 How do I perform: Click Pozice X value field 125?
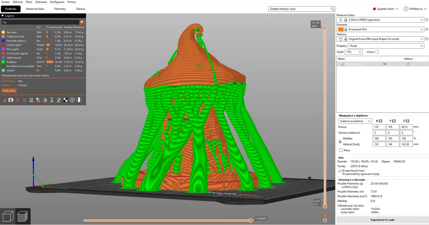click(379, 127)
